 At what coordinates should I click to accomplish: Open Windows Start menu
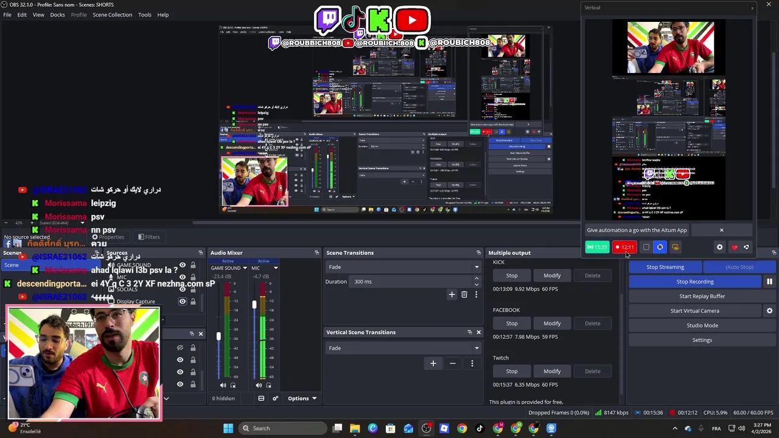point(228,428)
